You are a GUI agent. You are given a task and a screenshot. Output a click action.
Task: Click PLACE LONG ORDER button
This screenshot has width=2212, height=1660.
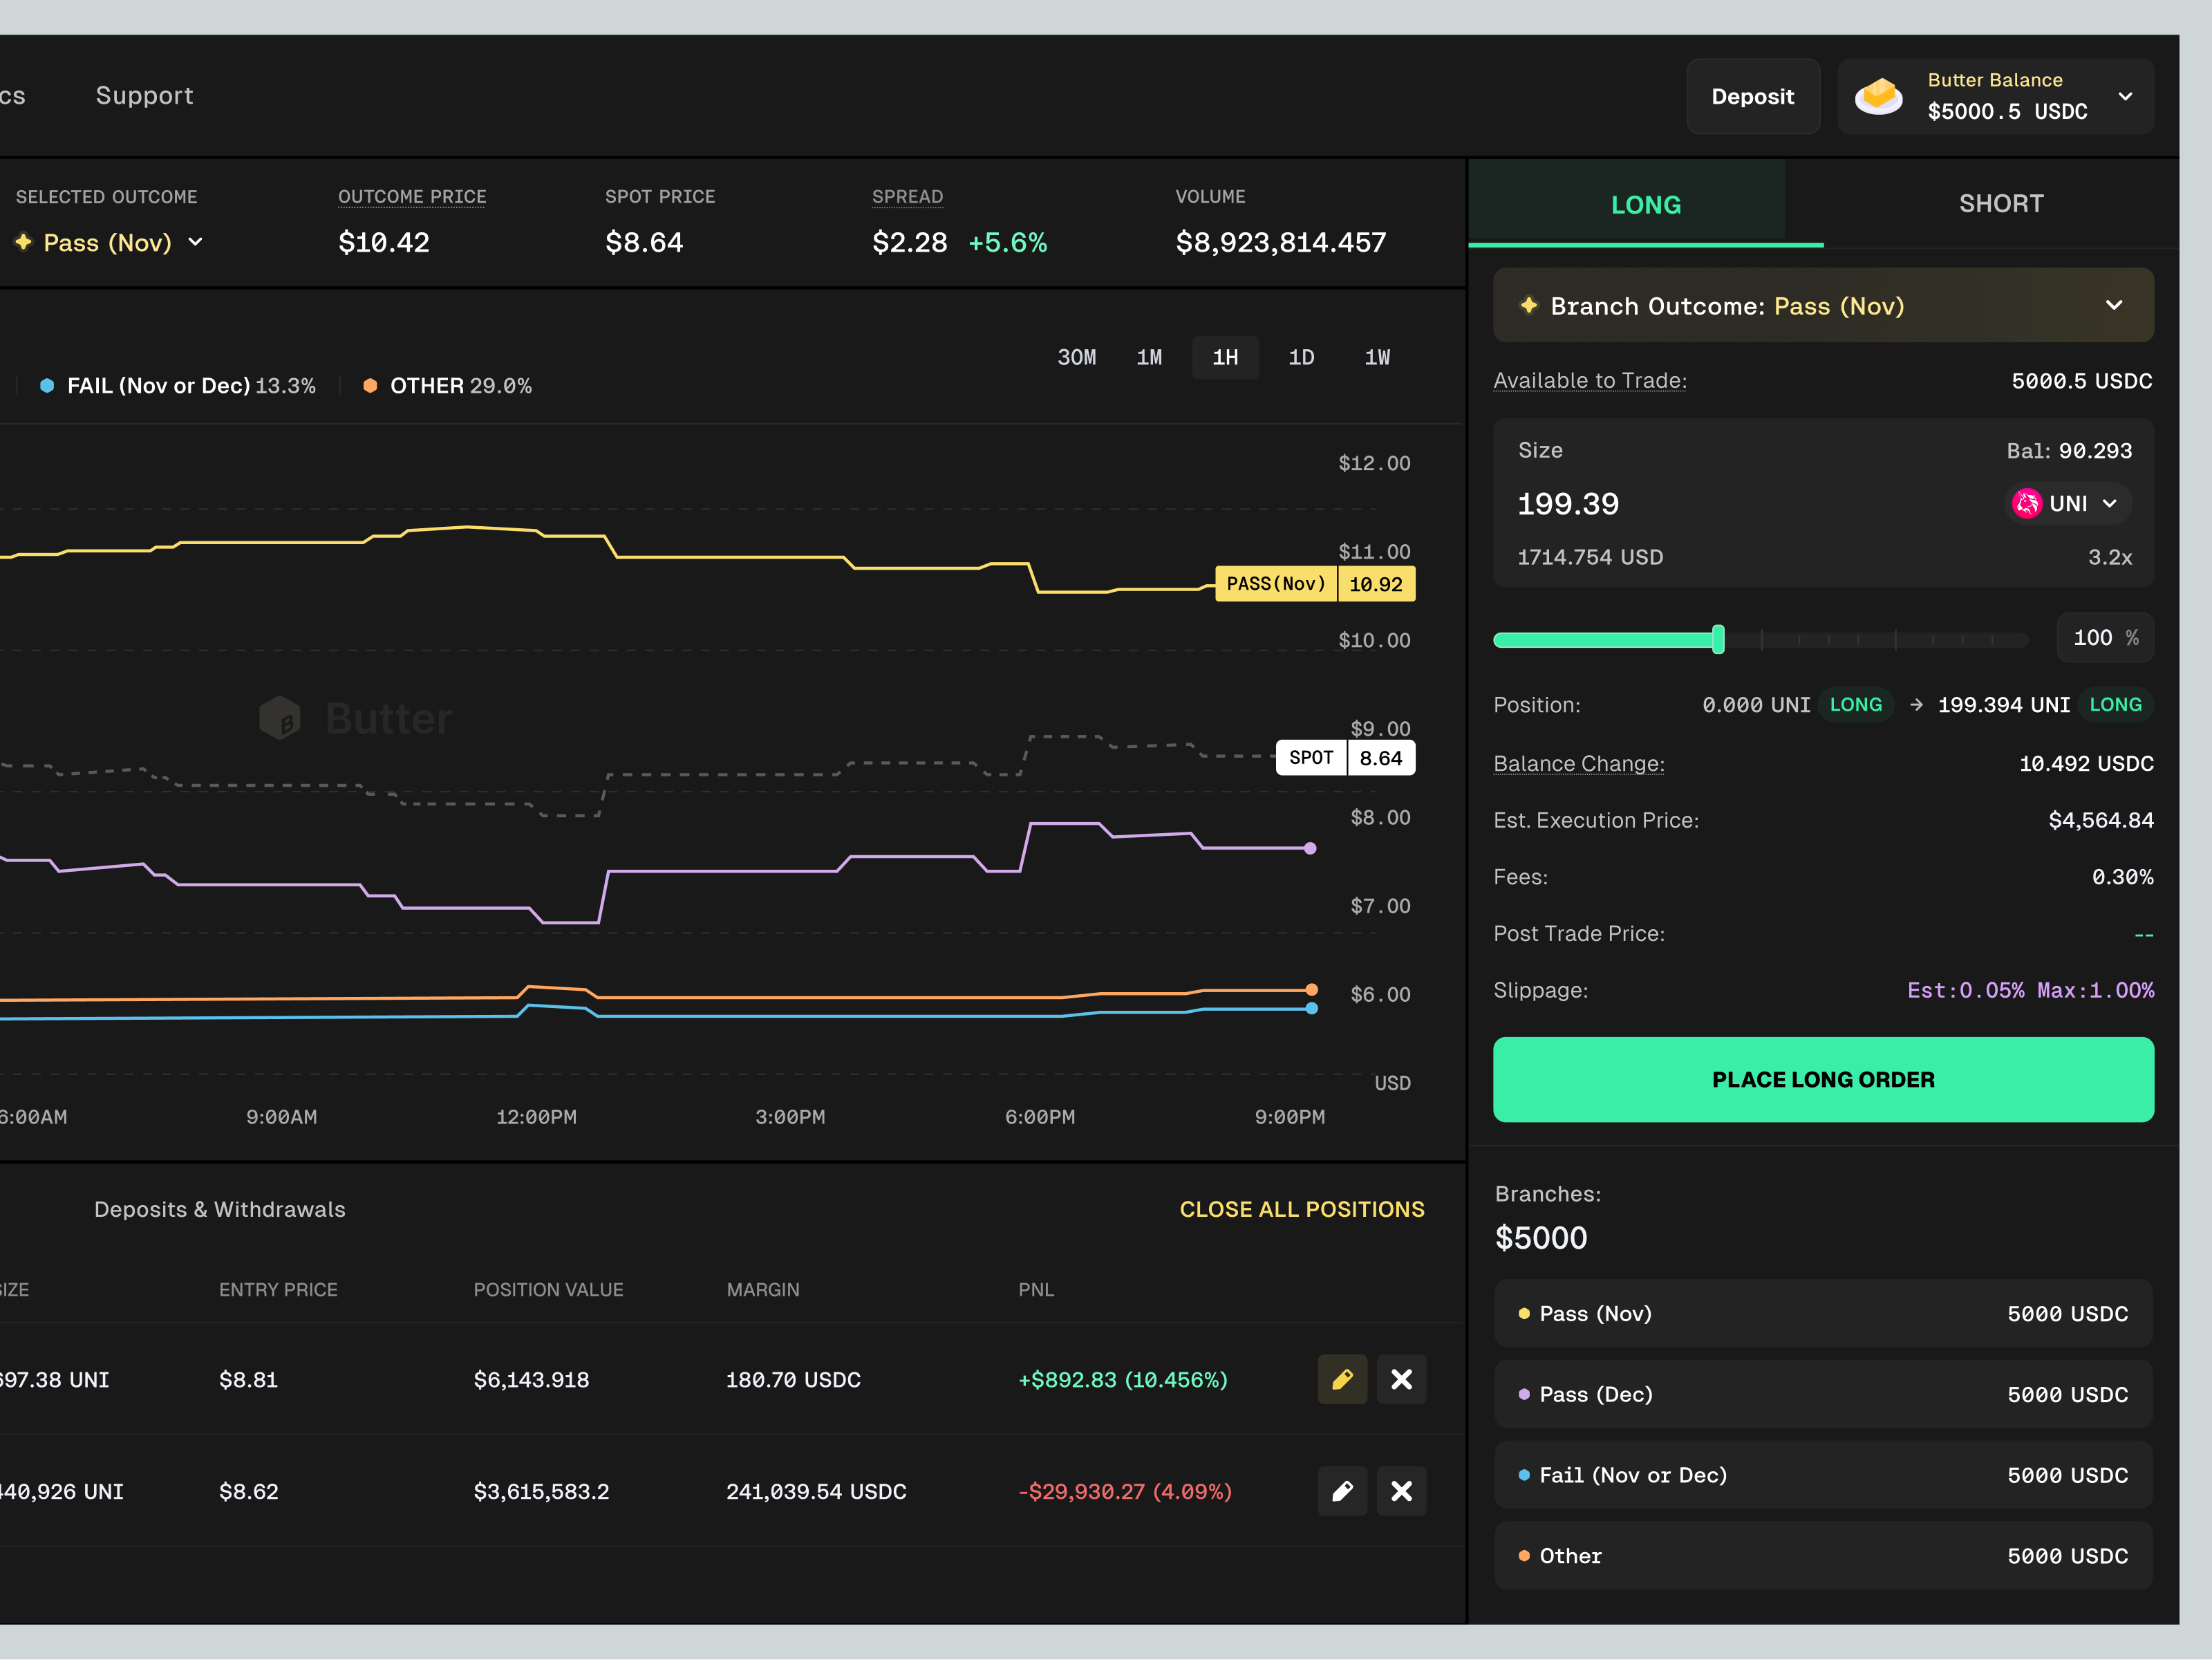(x=1823, y=1079)
